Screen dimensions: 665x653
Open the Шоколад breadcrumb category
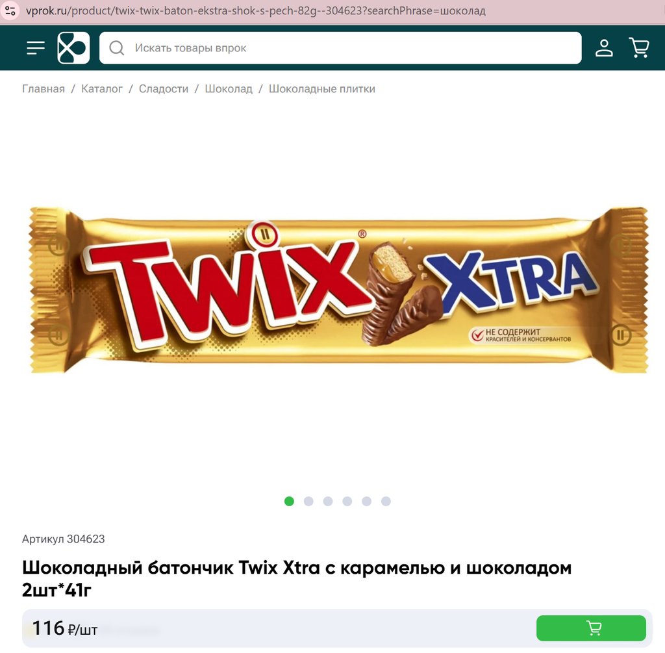click(x=229, y=88)
